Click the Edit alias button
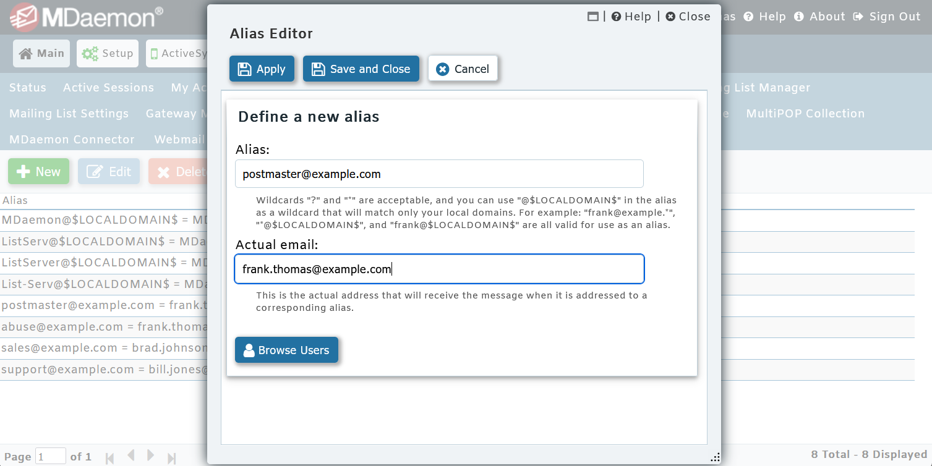932x466 pixels. (x=109, y=172)
